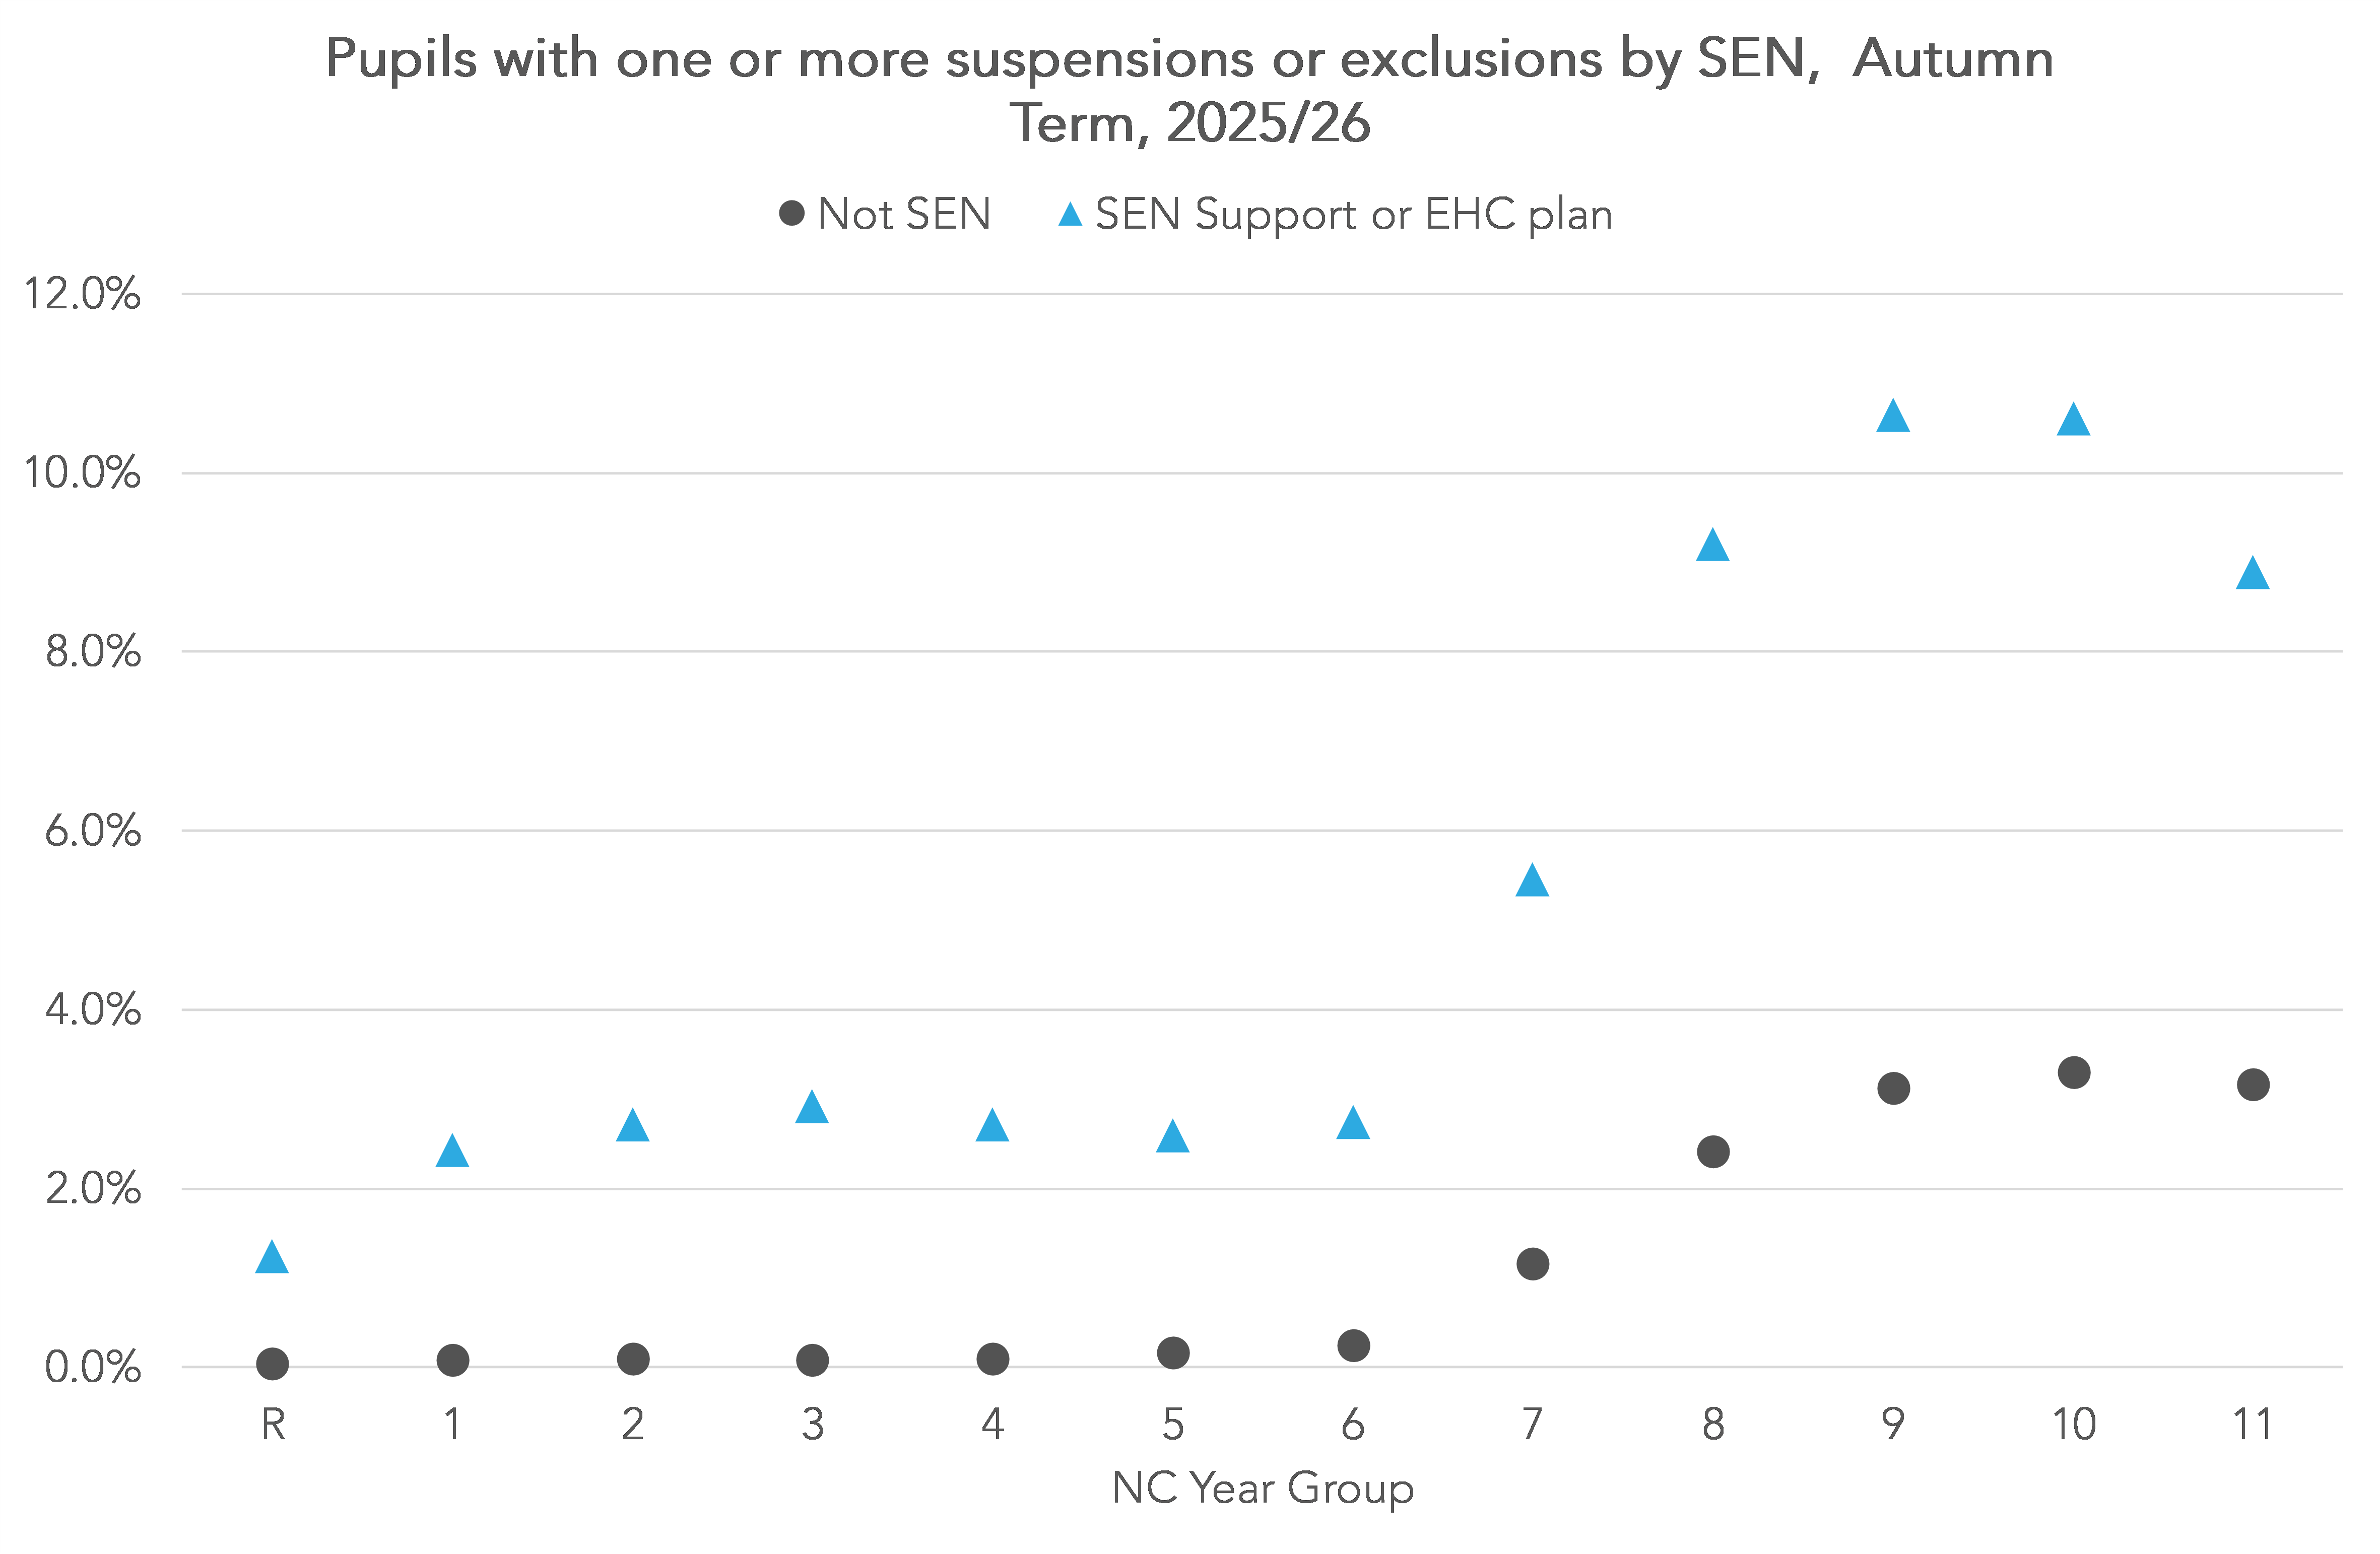This screenshot has height=1554, width=2380.
Task: Click the '11' x-axis category label
Action: point(2252,1424)
